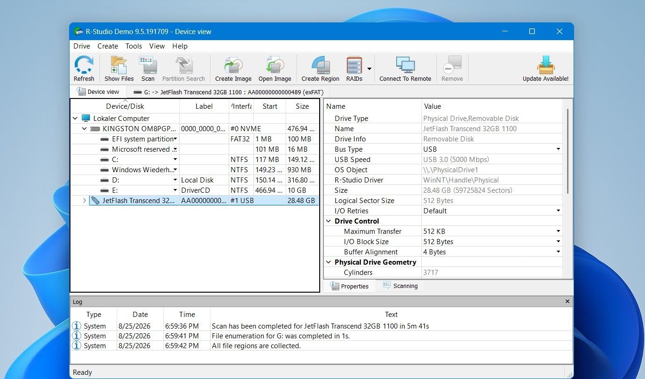
Task: Start a Scan using the toolbar icon
Action: (x=148, y=65)
